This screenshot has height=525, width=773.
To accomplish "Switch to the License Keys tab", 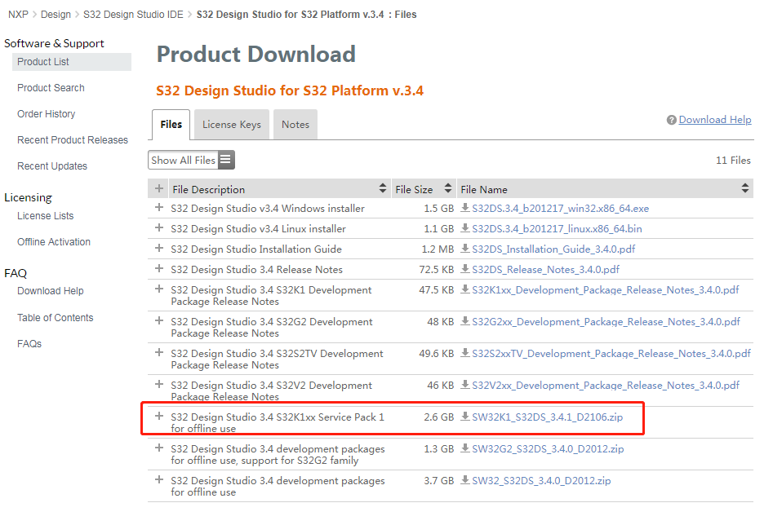I will pyautogui.click(x=232, y=125).
